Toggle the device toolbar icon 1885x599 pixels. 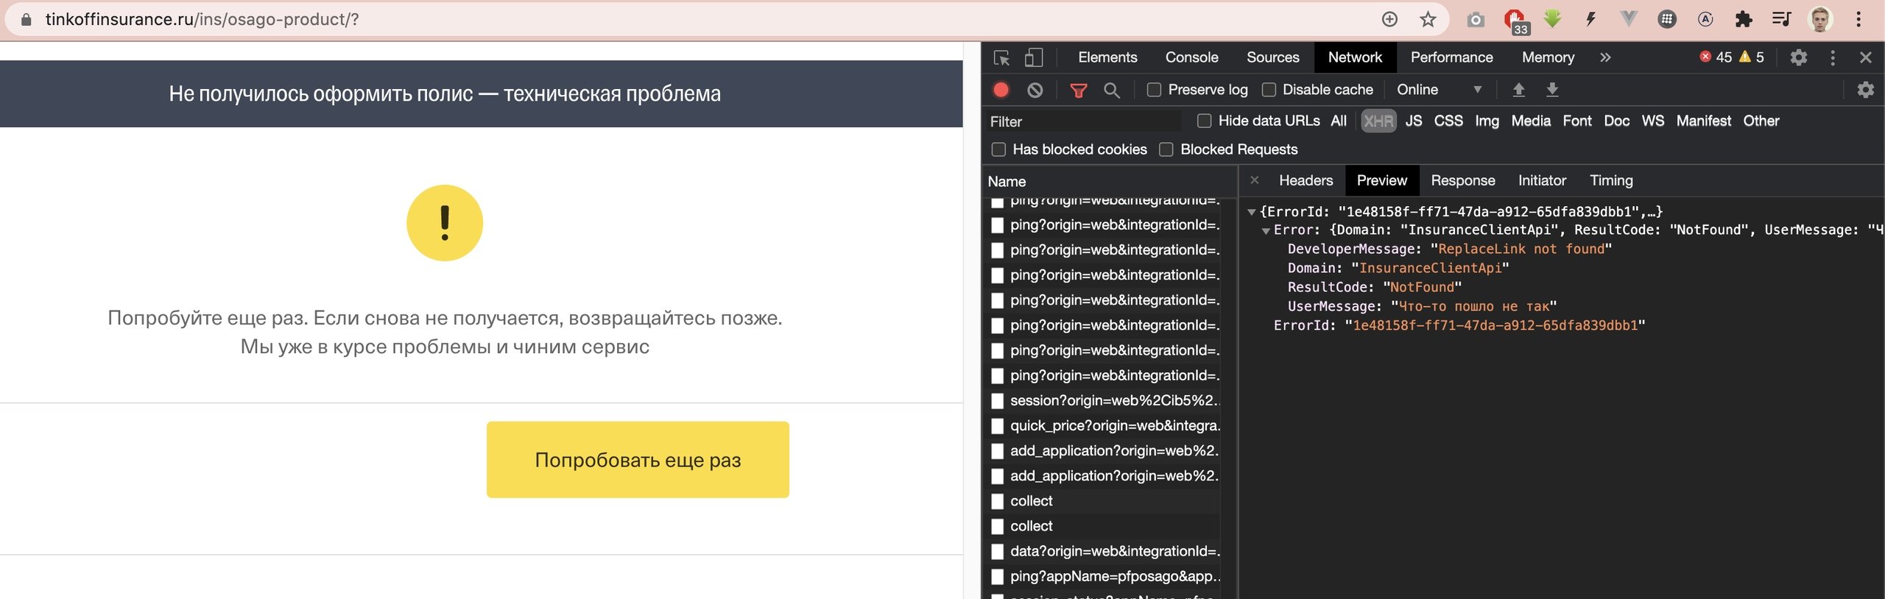(1034, 57)
